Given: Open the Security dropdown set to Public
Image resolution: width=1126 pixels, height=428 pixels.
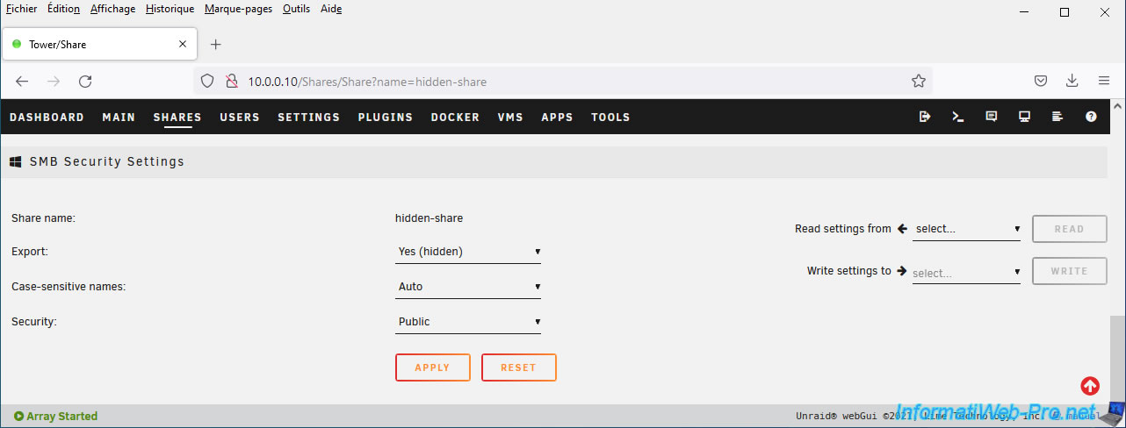Looking at the screenshot, I should 468,322.
